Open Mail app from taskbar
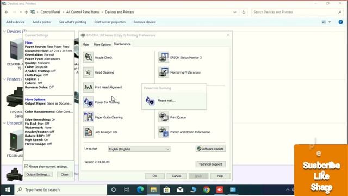 (x=180, y=189)
